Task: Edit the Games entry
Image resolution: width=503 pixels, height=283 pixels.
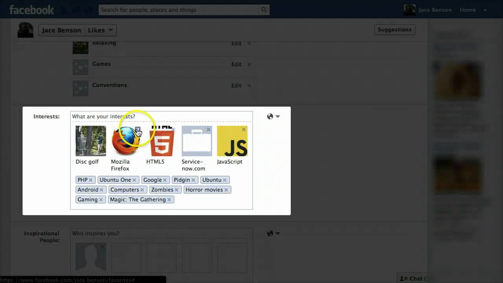Action: point(236,64)
